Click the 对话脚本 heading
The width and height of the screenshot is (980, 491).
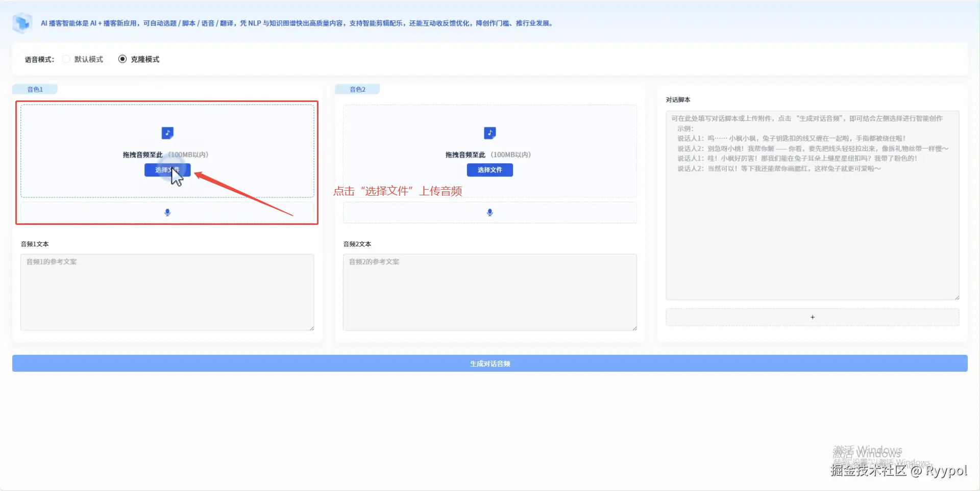click(x=678, y=100)
